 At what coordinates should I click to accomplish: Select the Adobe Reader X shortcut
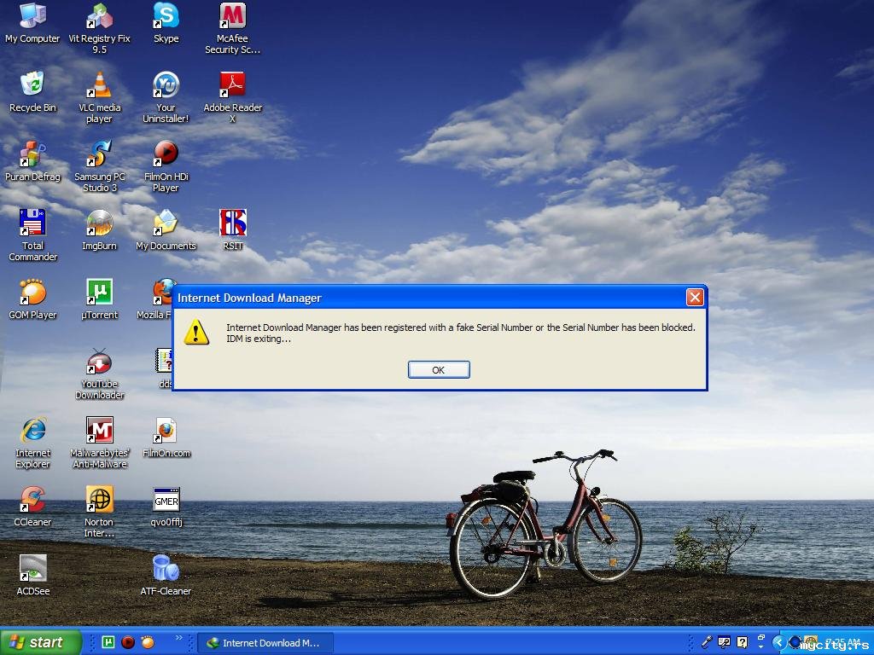point(232,97)
